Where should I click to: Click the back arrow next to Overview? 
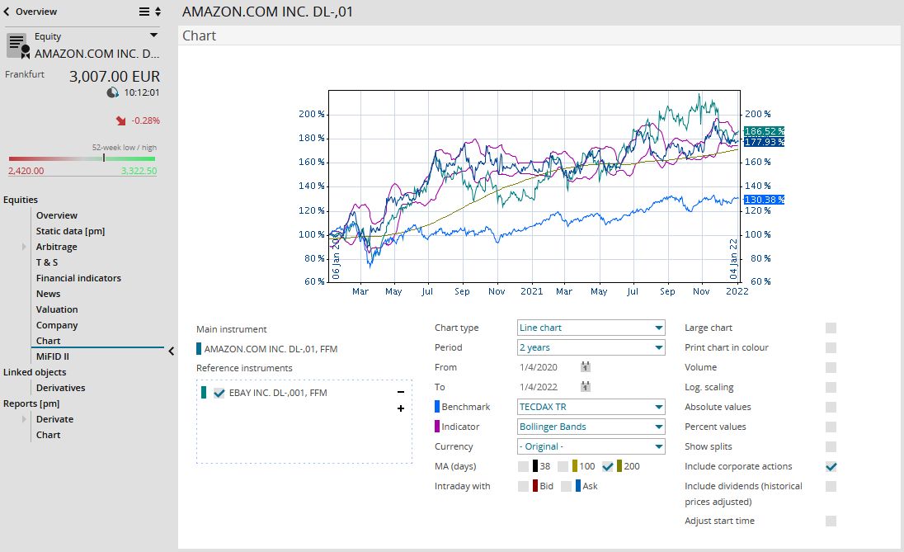(7, 12)
